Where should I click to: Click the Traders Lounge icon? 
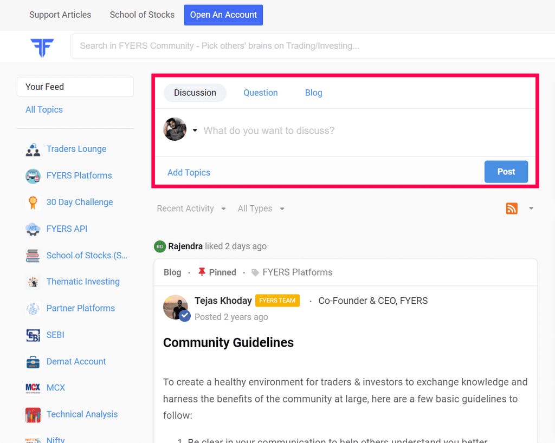33,149
